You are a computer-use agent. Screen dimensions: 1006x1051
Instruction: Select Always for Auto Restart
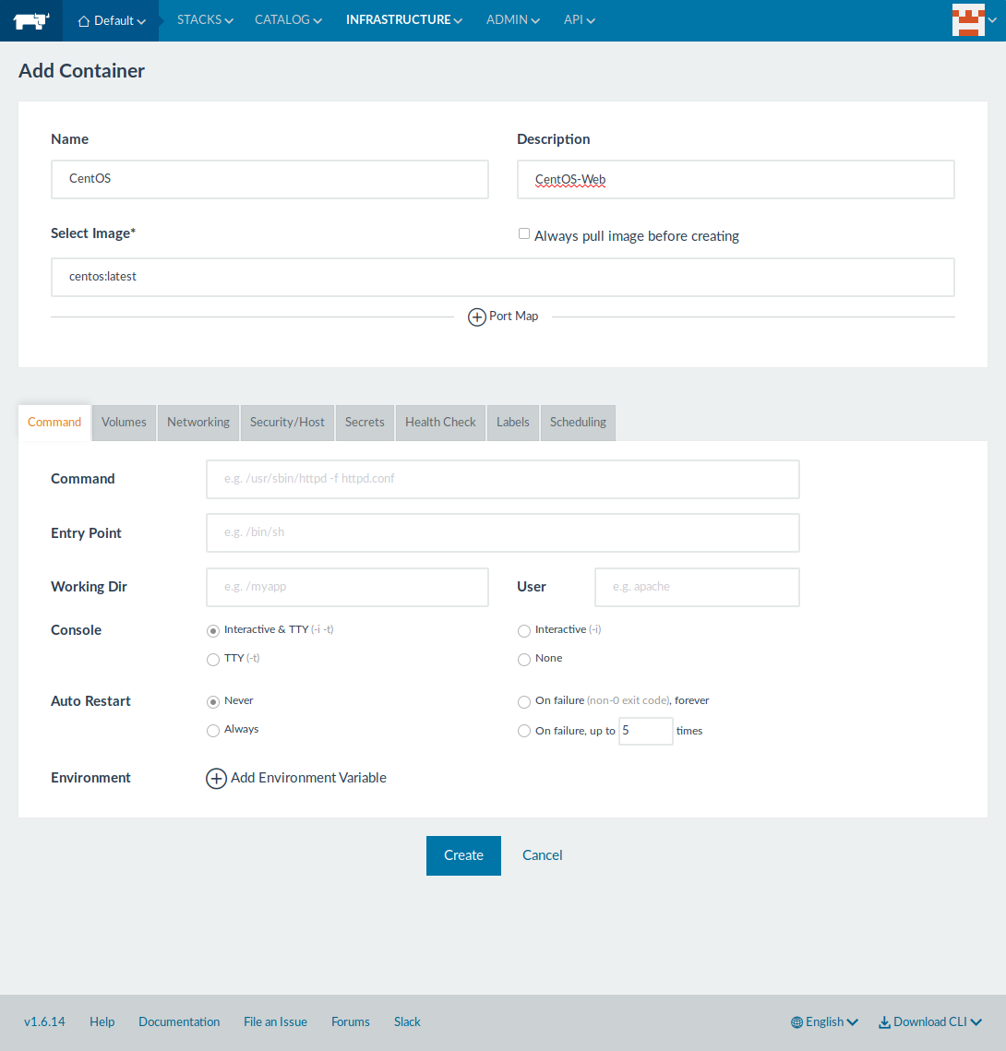point(213,730)
